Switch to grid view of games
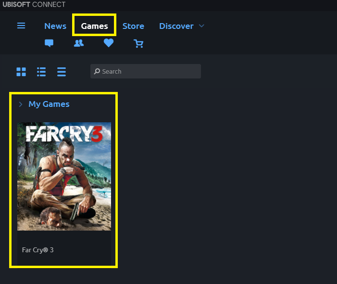The image size is (337, 284). [x=21, y=72]
